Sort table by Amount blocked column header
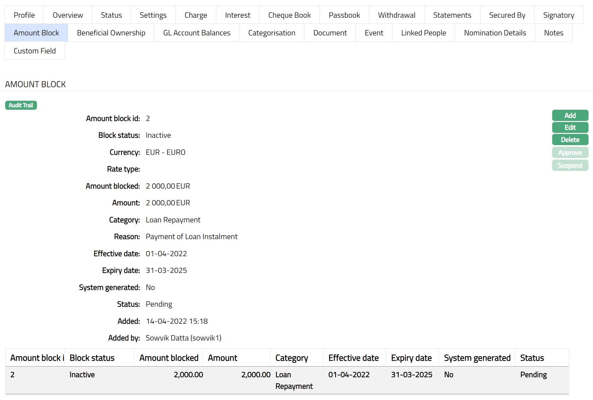Viewport: 593px width, 400px height. [169, 358]
